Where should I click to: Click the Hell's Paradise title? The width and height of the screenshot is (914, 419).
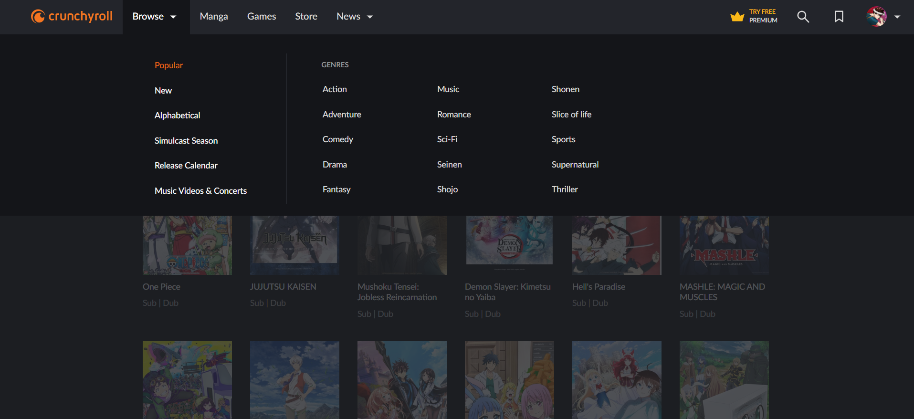pyautogui.click(x=599, y=287)
